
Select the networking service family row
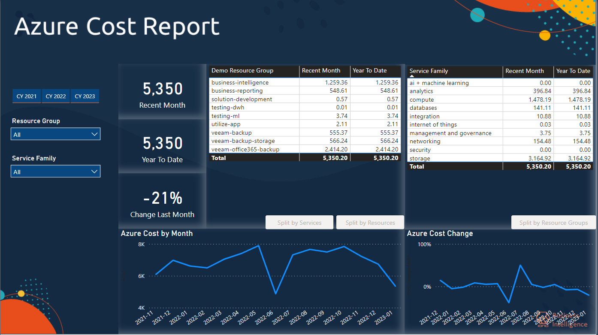[500, 141]
